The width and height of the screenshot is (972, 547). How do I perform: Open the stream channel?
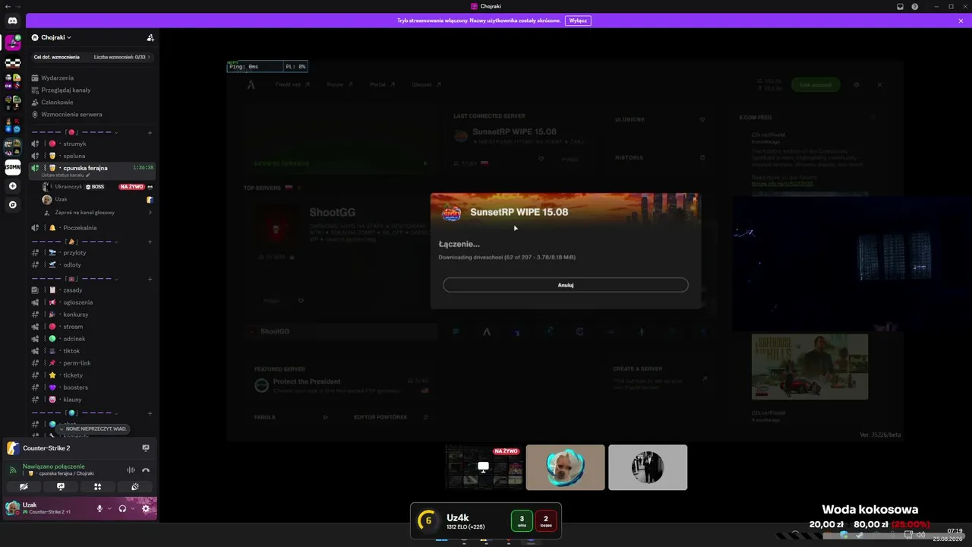93,327
